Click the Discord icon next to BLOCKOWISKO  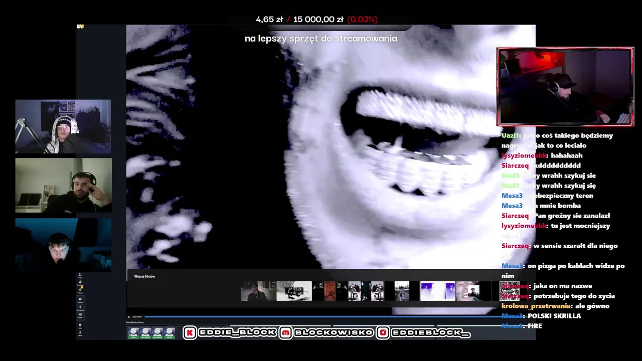286,332
